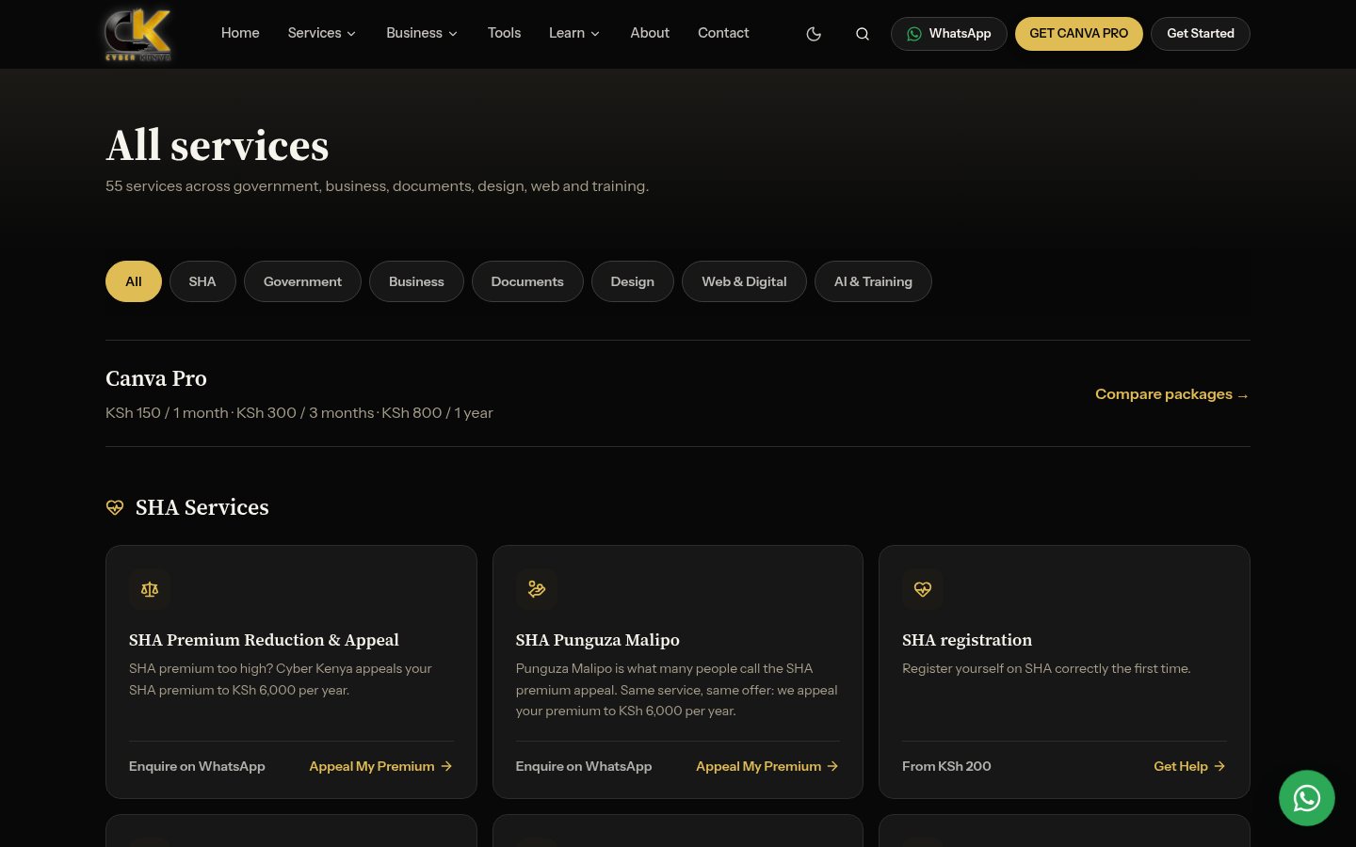Filter services by Web & Digital
1356x847 pixels.
(x=744, y=281)
